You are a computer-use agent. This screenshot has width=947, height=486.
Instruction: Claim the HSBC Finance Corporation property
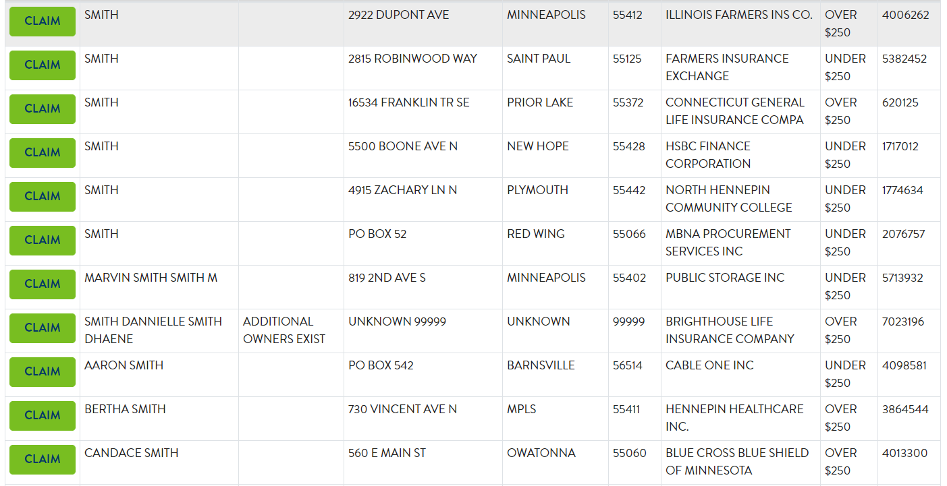[42, 153]
